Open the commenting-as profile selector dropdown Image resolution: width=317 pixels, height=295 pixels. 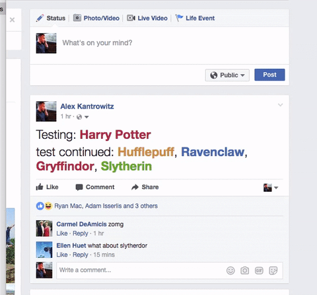[271, 188]
